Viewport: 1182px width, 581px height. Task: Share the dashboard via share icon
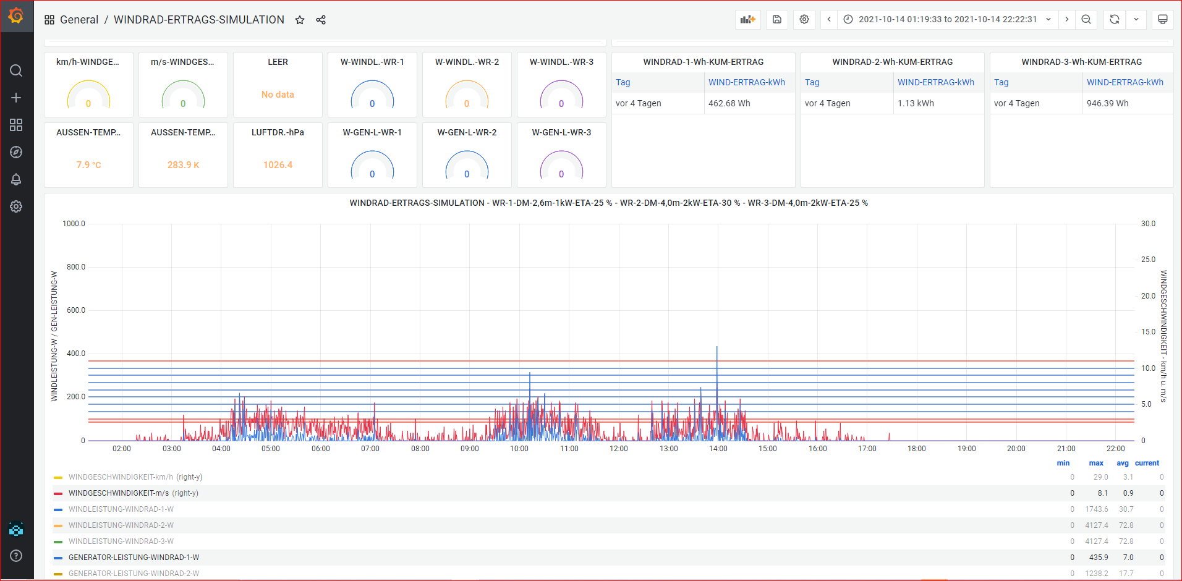pos(321,20)
